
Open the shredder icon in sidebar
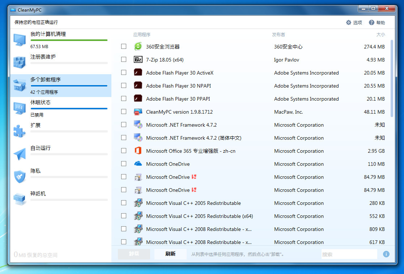20,199
